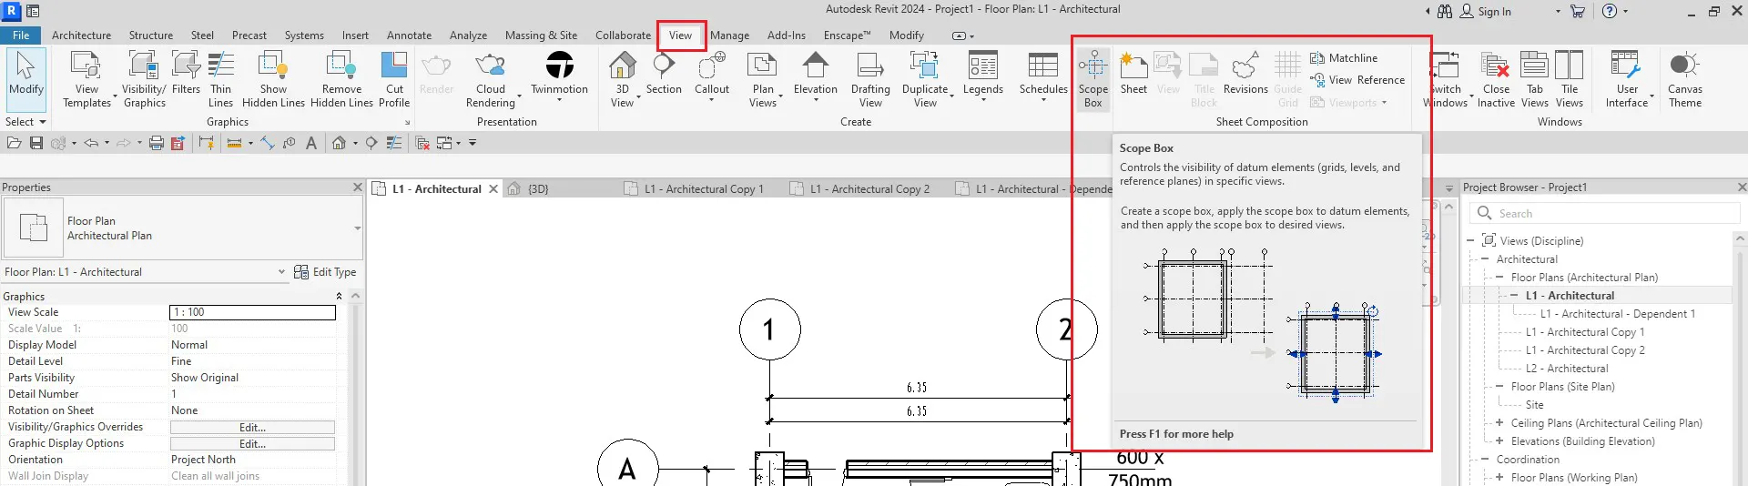The image size is (1748, 486).
Task: Click the Schedules icon
Action: (1042, 75)
